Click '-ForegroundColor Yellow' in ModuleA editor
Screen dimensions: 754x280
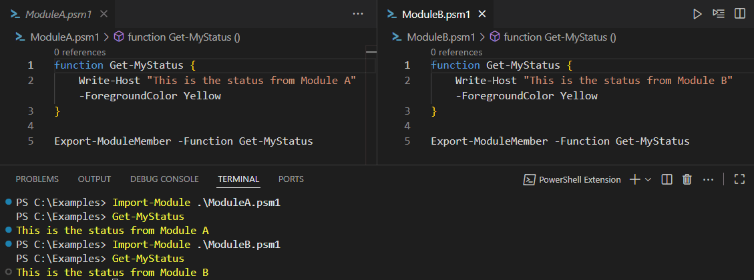pyautogui.click(x=150, y=96)
